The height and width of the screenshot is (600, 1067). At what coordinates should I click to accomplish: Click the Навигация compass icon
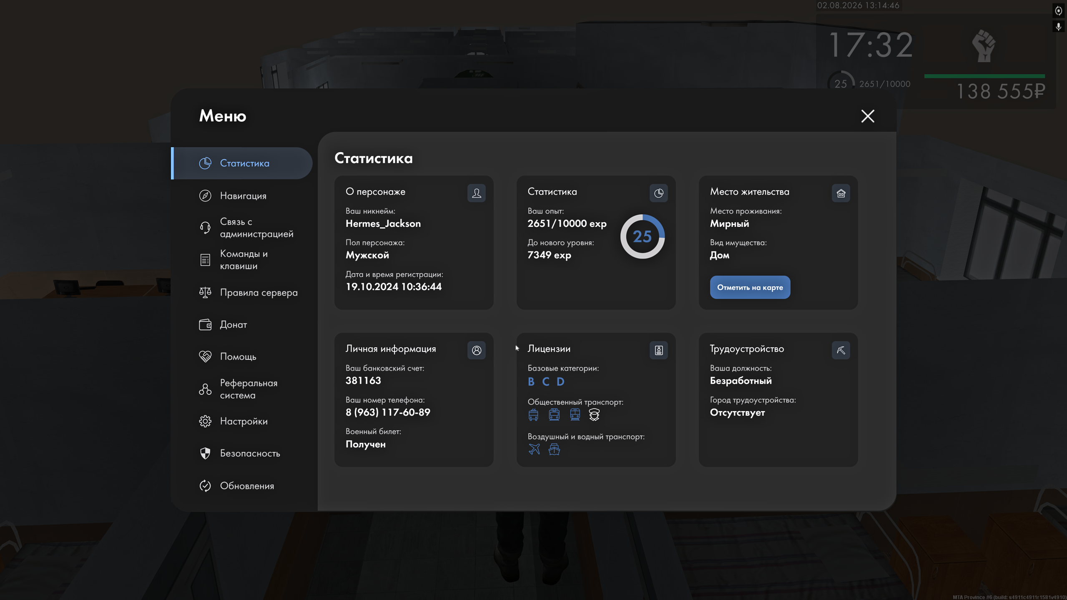coord(205,196)
